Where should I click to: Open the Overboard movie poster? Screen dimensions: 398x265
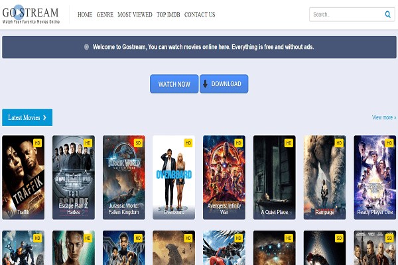pyautogui.click(x=174, y=178)
